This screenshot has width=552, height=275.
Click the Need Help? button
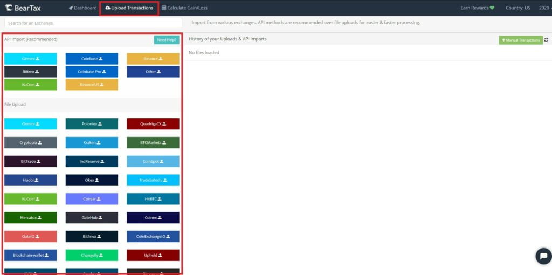167,40
